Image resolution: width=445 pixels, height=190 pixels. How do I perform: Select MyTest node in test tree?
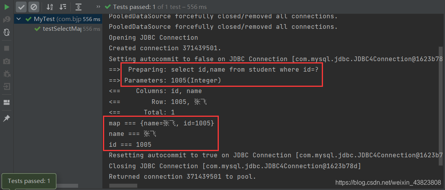[44, 19]
